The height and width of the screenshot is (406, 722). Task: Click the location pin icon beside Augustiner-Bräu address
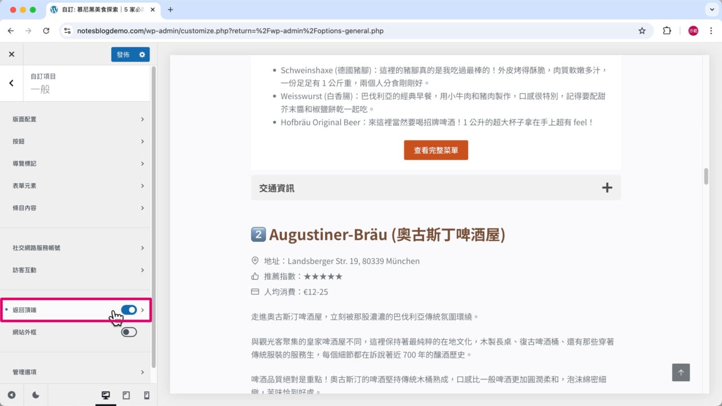click(x=255, y=261)
